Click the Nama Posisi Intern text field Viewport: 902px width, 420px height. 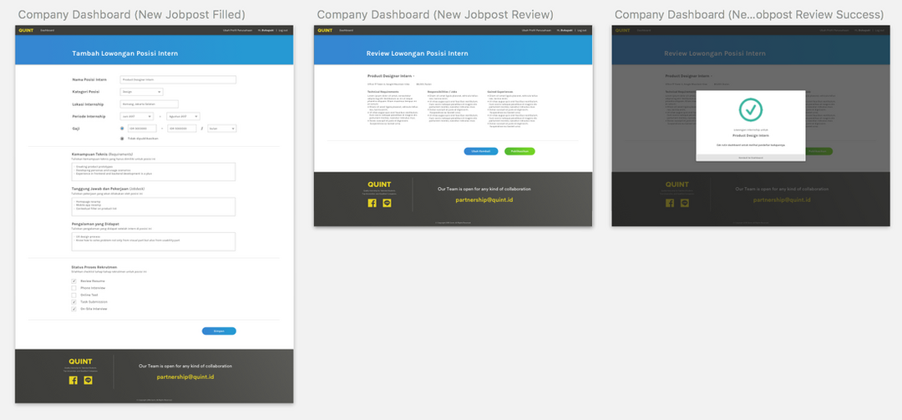tap(179, 80)
